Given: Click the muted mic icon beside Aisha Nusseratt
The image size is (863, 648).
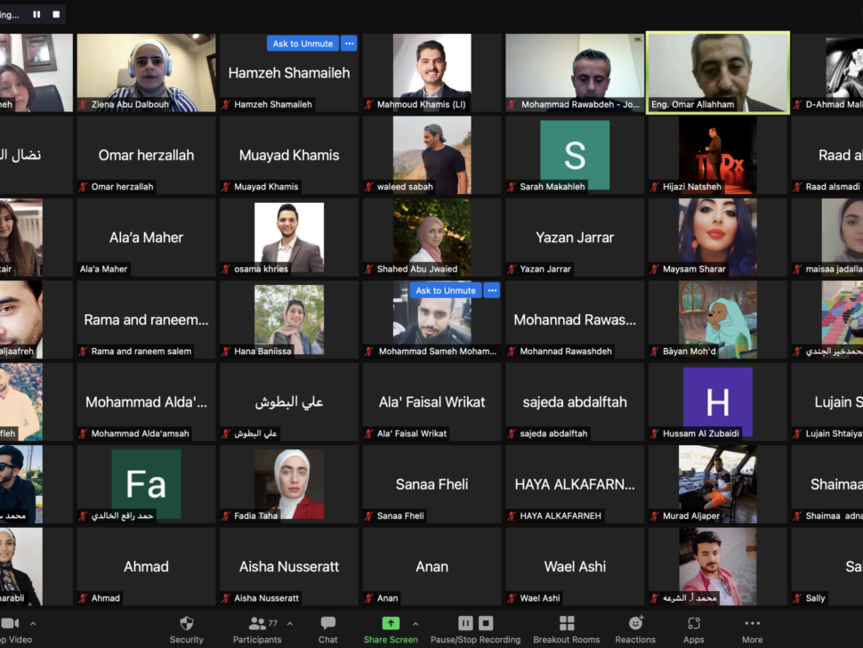Looking at the screenshot, I should pos(226,598).
